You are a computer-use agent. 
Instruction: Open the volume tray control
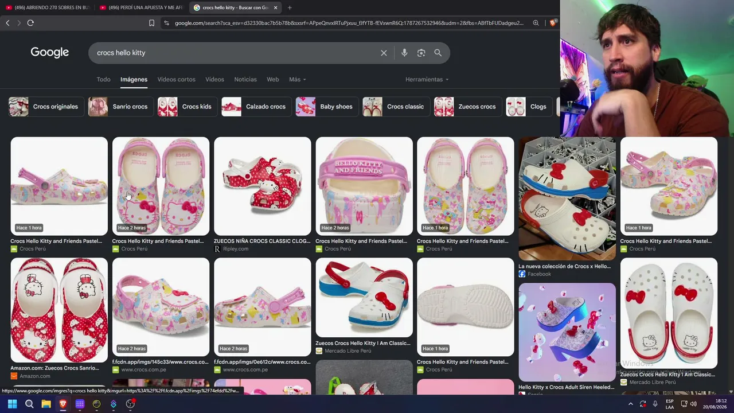tap(693, 404)
